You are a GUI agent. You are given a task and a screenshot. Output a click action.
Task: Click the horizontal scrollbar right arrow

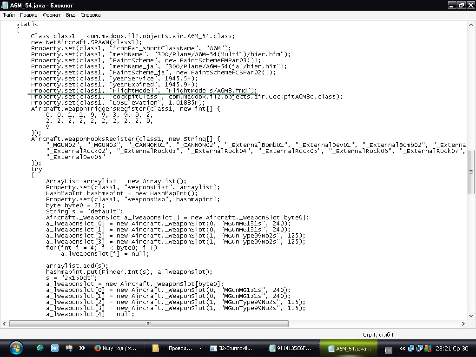463,324
